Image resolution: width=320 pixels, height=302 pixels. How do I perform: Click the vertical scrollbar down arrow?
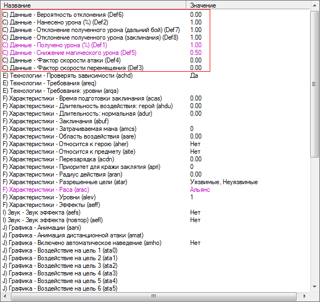tap(315, 287)
